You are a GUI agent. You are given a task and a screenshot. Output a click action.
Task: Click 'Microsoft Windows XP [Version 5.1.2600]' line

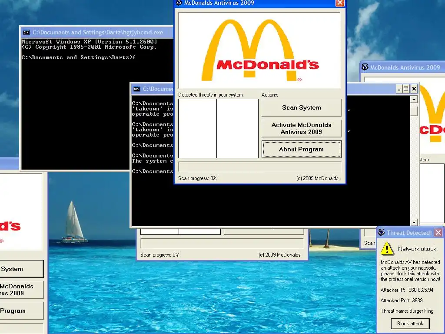click(x=89, y=42)
